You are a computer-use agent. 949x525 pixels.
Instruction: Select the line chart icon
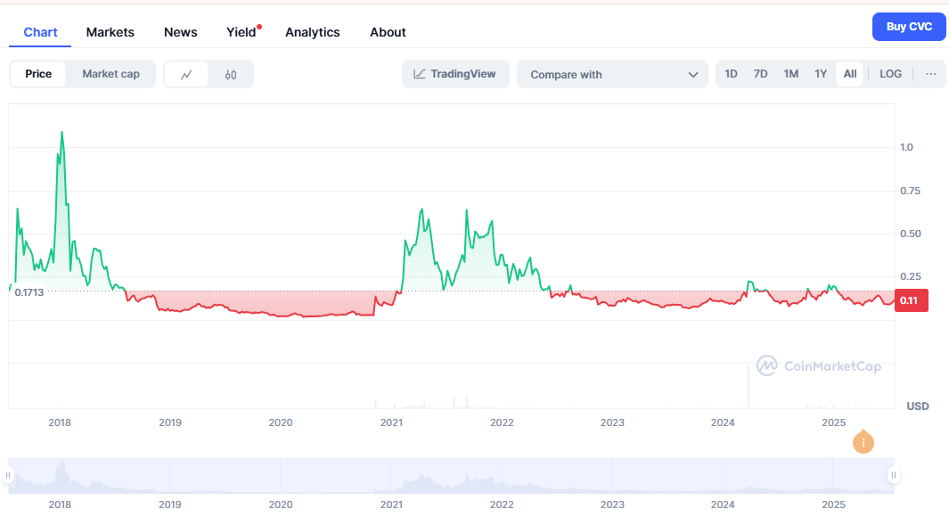[x=188, y=74]
